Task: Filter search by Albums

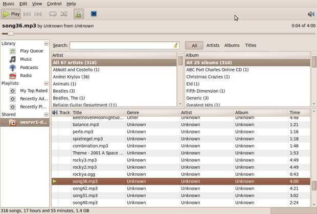Action: [232, 45]
